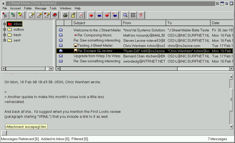Viewport: 235px width, 143px height.
Task: Click the folder pane left scroll arrow
Action: pyautogui.click(x=4, y=69)
